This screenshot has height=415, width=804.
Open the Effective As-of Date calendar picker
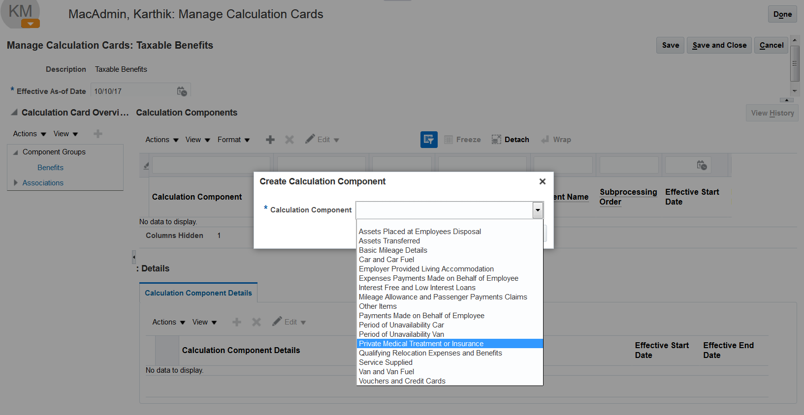pos(182,91)
